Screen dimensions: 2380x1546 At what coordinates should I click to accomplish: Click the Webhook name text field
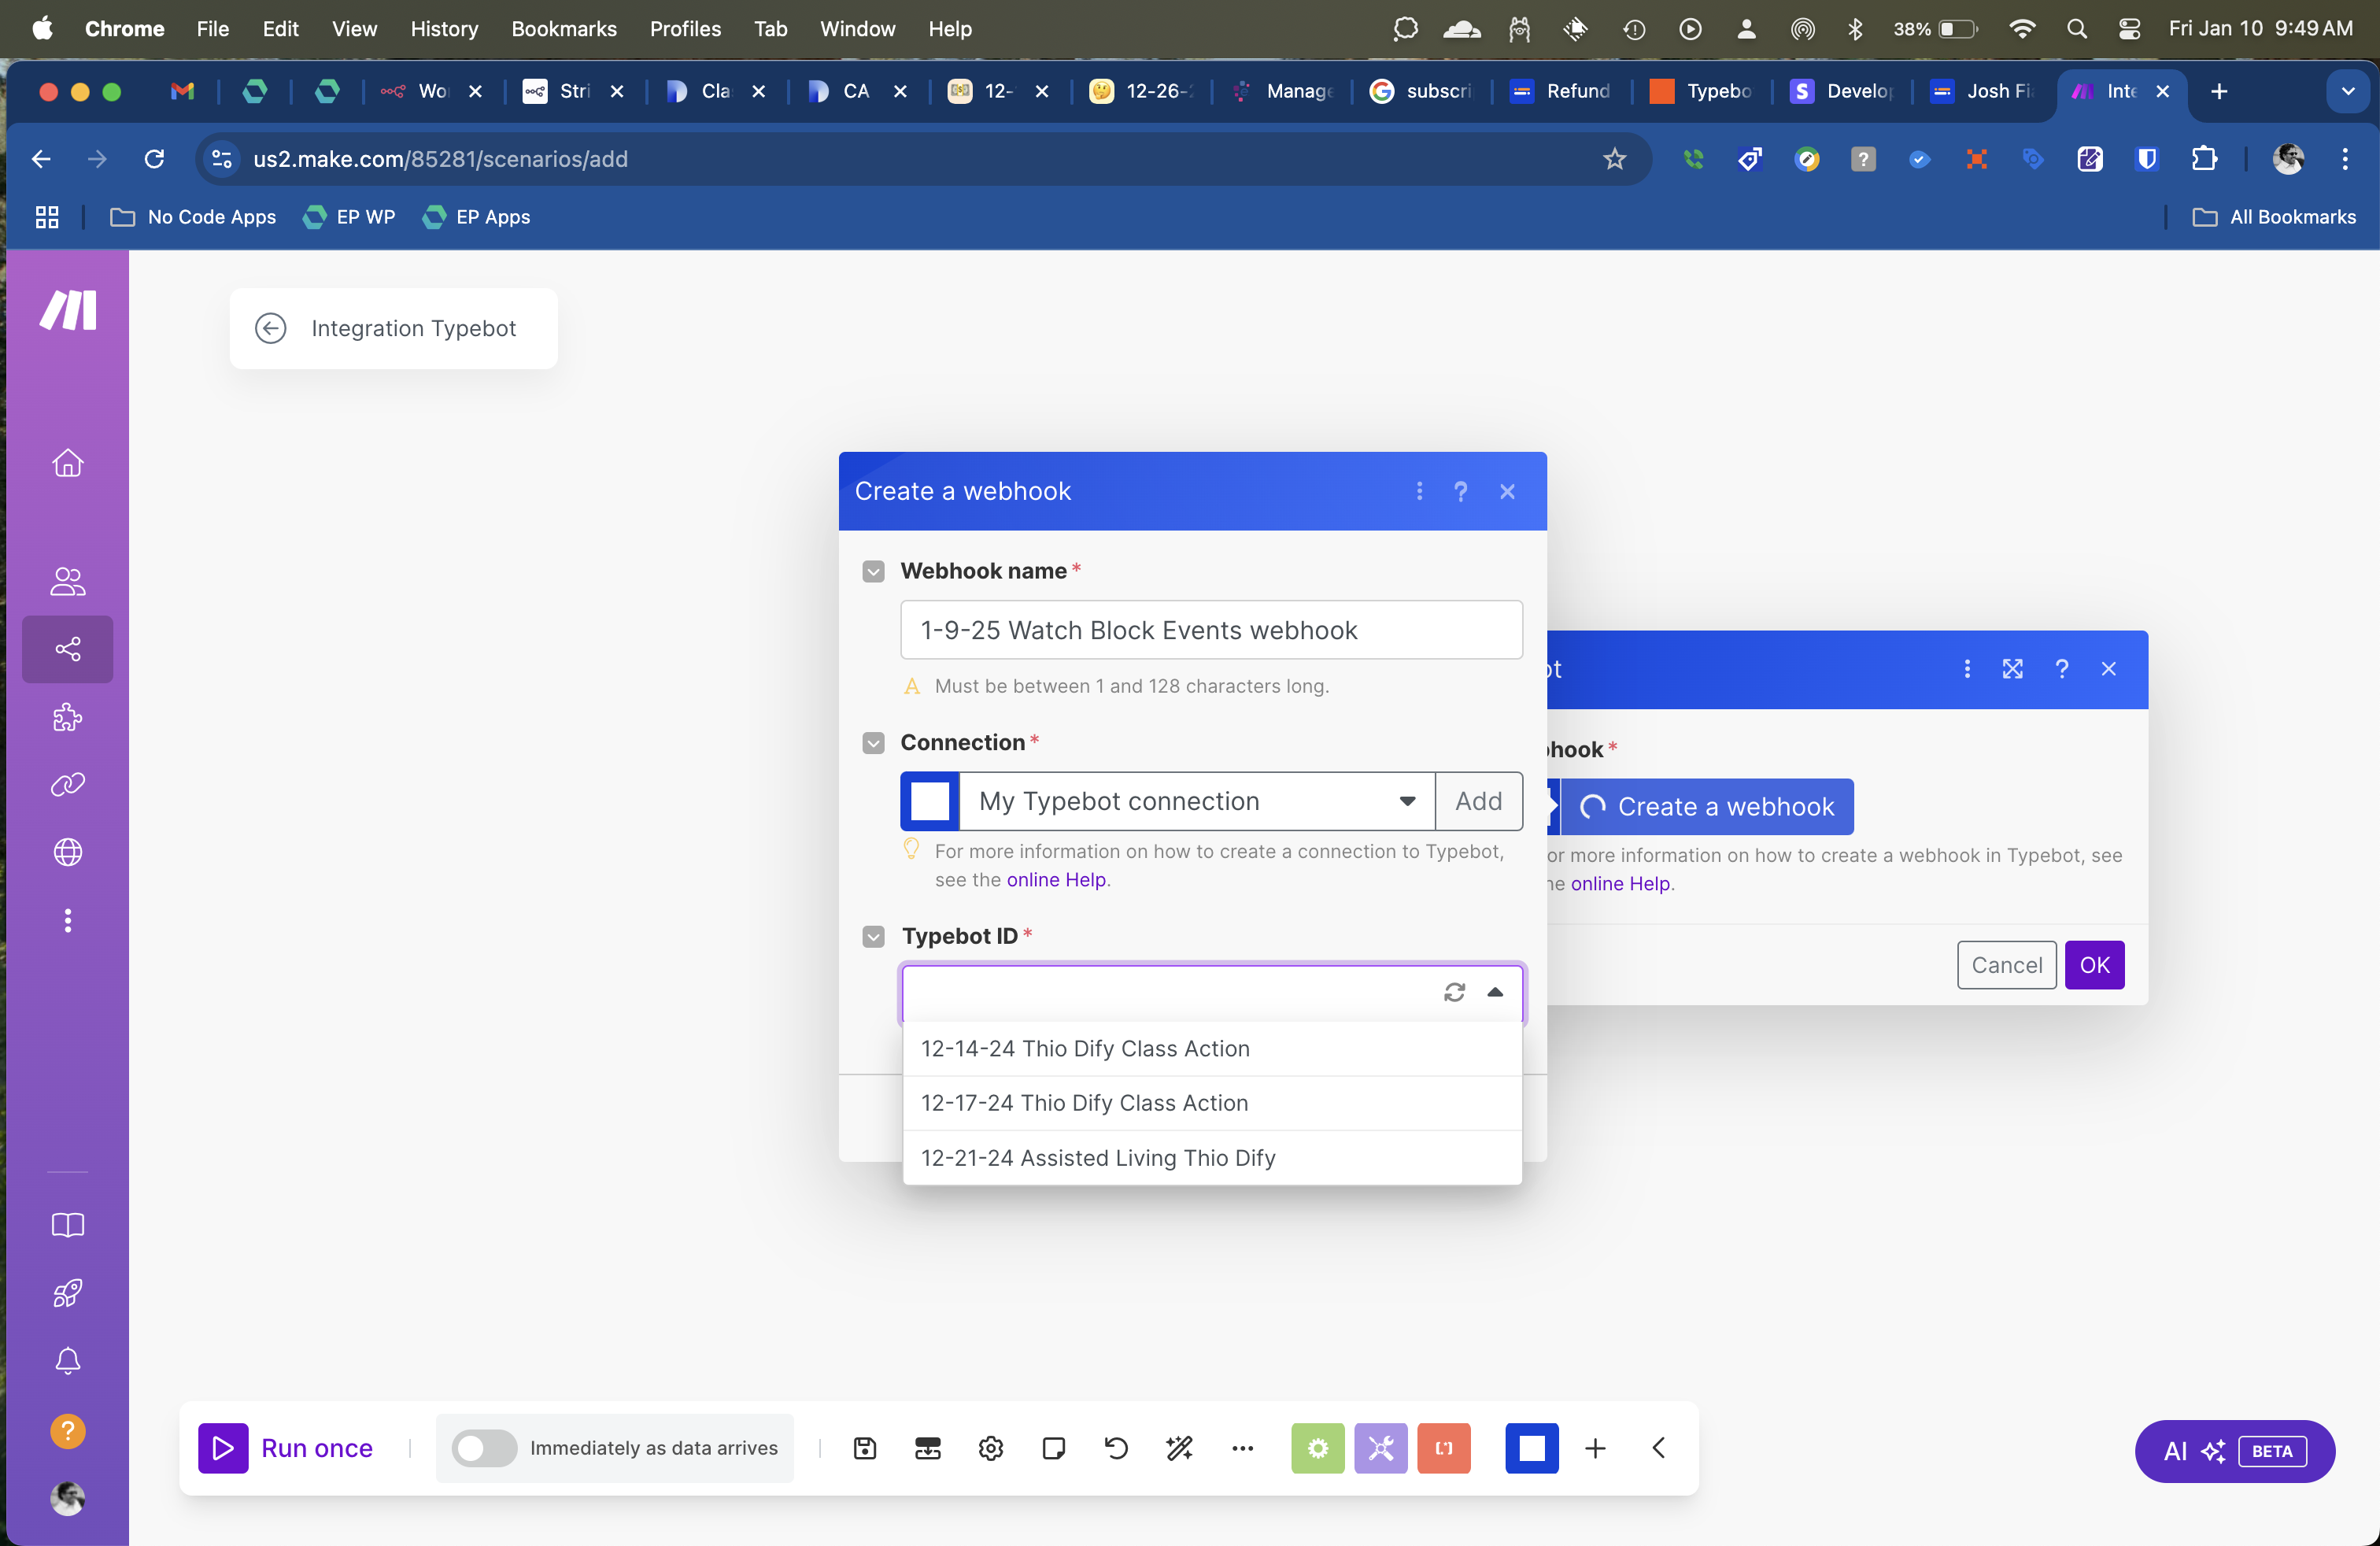click(1210, 630)
